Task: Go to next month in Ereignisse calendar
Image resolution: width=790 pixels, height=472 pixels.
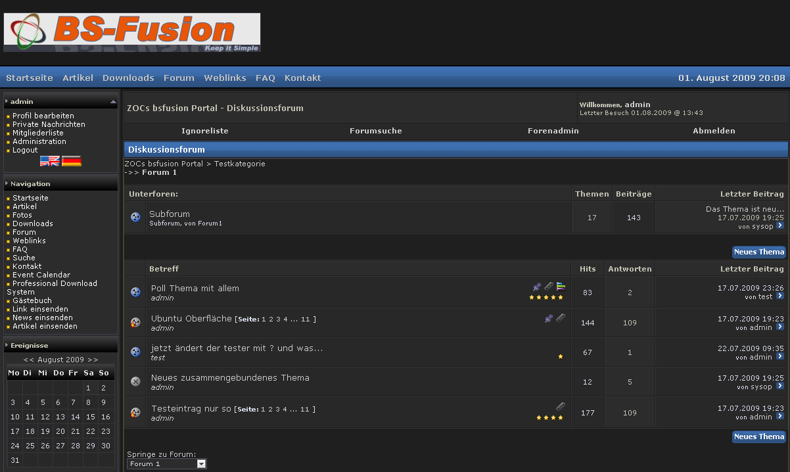Action: pos(93,360)
